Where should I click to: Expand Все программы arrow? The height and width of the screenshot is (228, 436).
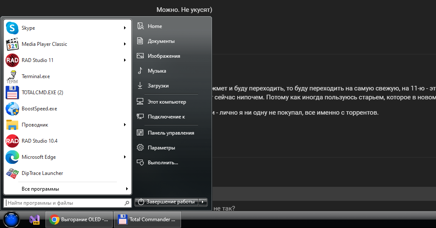127,189
